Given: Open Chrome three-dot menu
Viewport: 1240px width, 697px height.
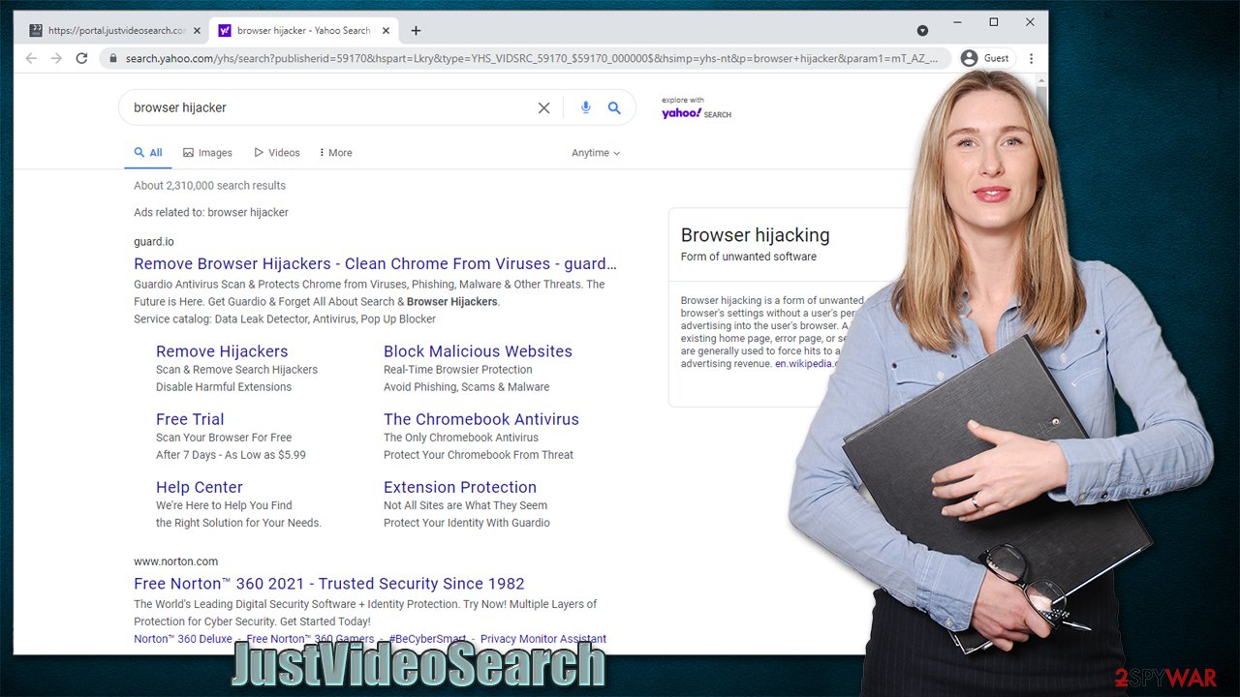Looking at the screenshot, I should coord(1031,58).
